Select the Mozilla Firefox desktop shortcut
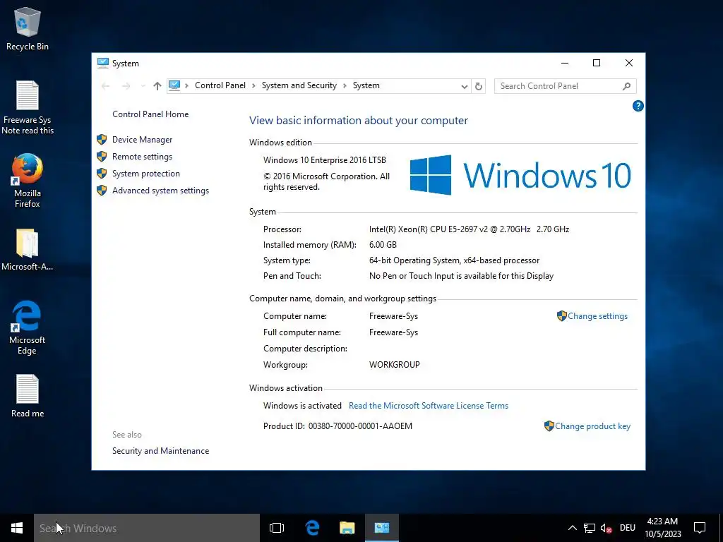 click(x=28, y=180)
